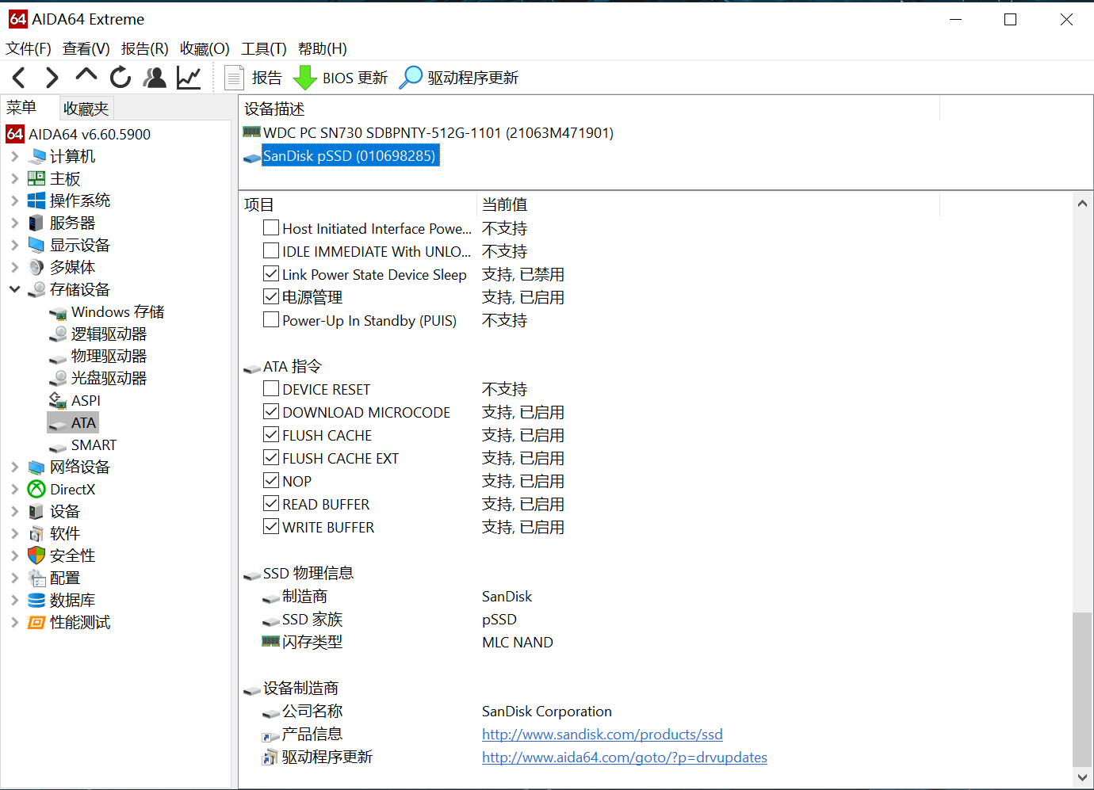Expand the 主板 tree node
The image size is (1094, 790).
tap(14, 178)
